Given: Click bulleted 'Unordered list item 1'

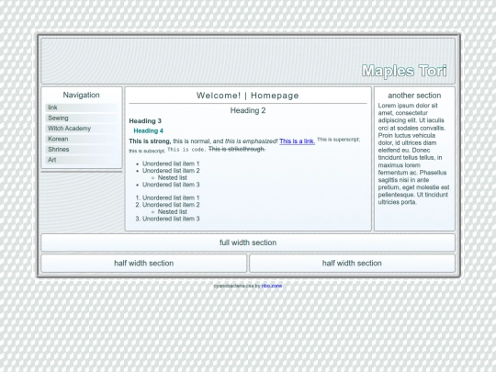Looking at the screenshot, I should point(171,163).
